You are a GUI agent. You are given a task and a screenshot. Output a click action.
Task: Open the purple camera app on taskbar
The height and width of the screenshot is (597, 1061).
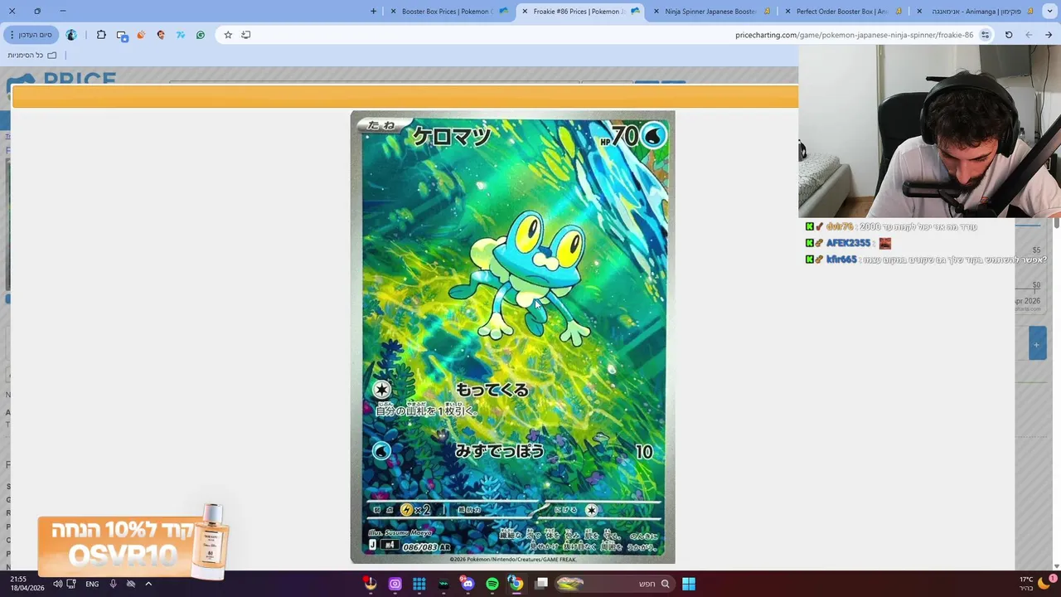(395, 584)
